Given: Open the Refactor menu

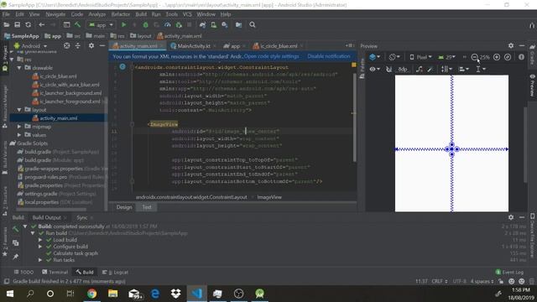Looking at the screenshot, I should pyautogui.click(x=121, y=14).
